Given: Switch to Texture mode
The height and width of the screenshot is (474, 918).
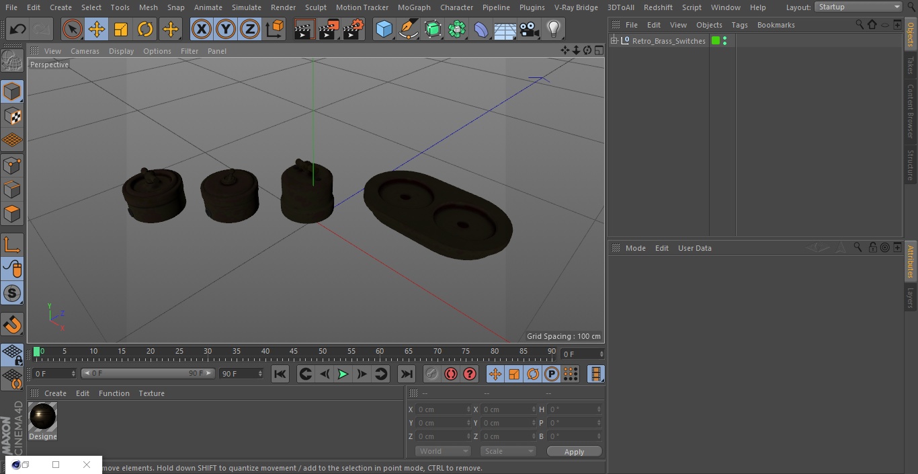Looking at the screenshot, I should [12, 116].
